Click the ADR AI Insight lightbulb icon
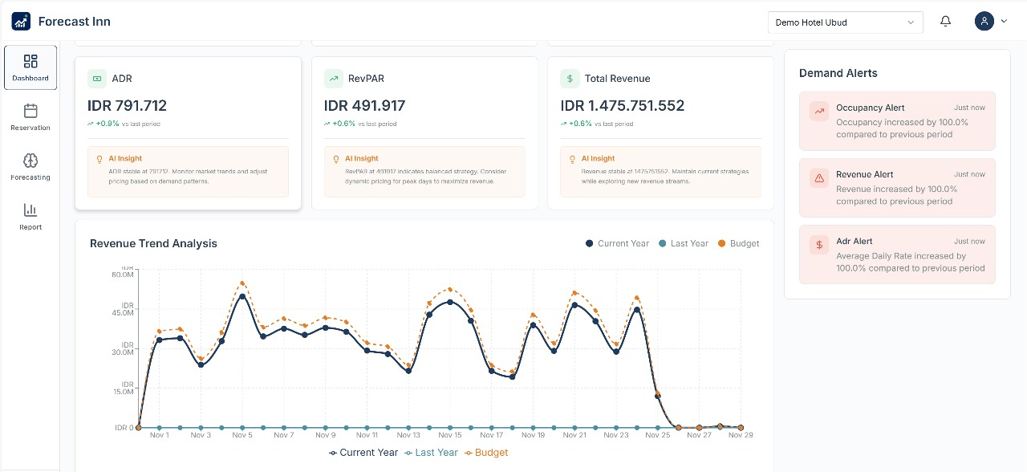 [x=99, y=159]
